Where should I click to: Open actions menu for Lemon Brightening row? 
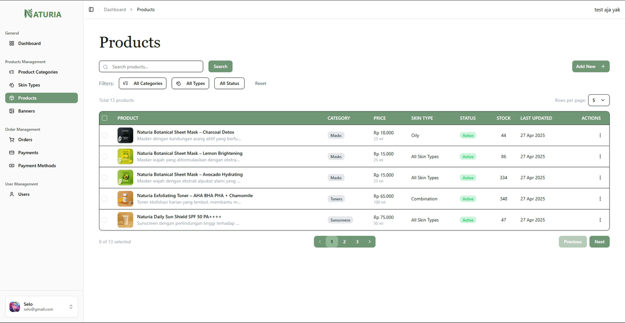tap(600, 157)
